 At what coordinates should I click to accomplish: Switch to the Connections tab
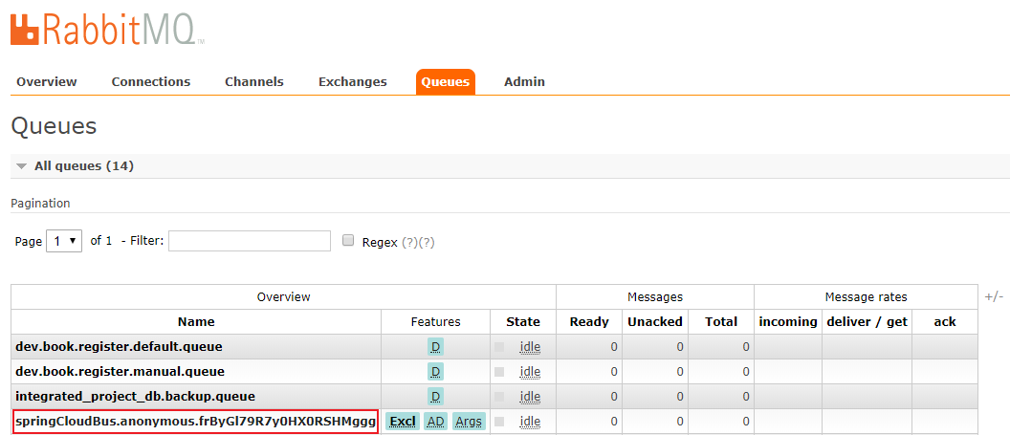point(151,81)
